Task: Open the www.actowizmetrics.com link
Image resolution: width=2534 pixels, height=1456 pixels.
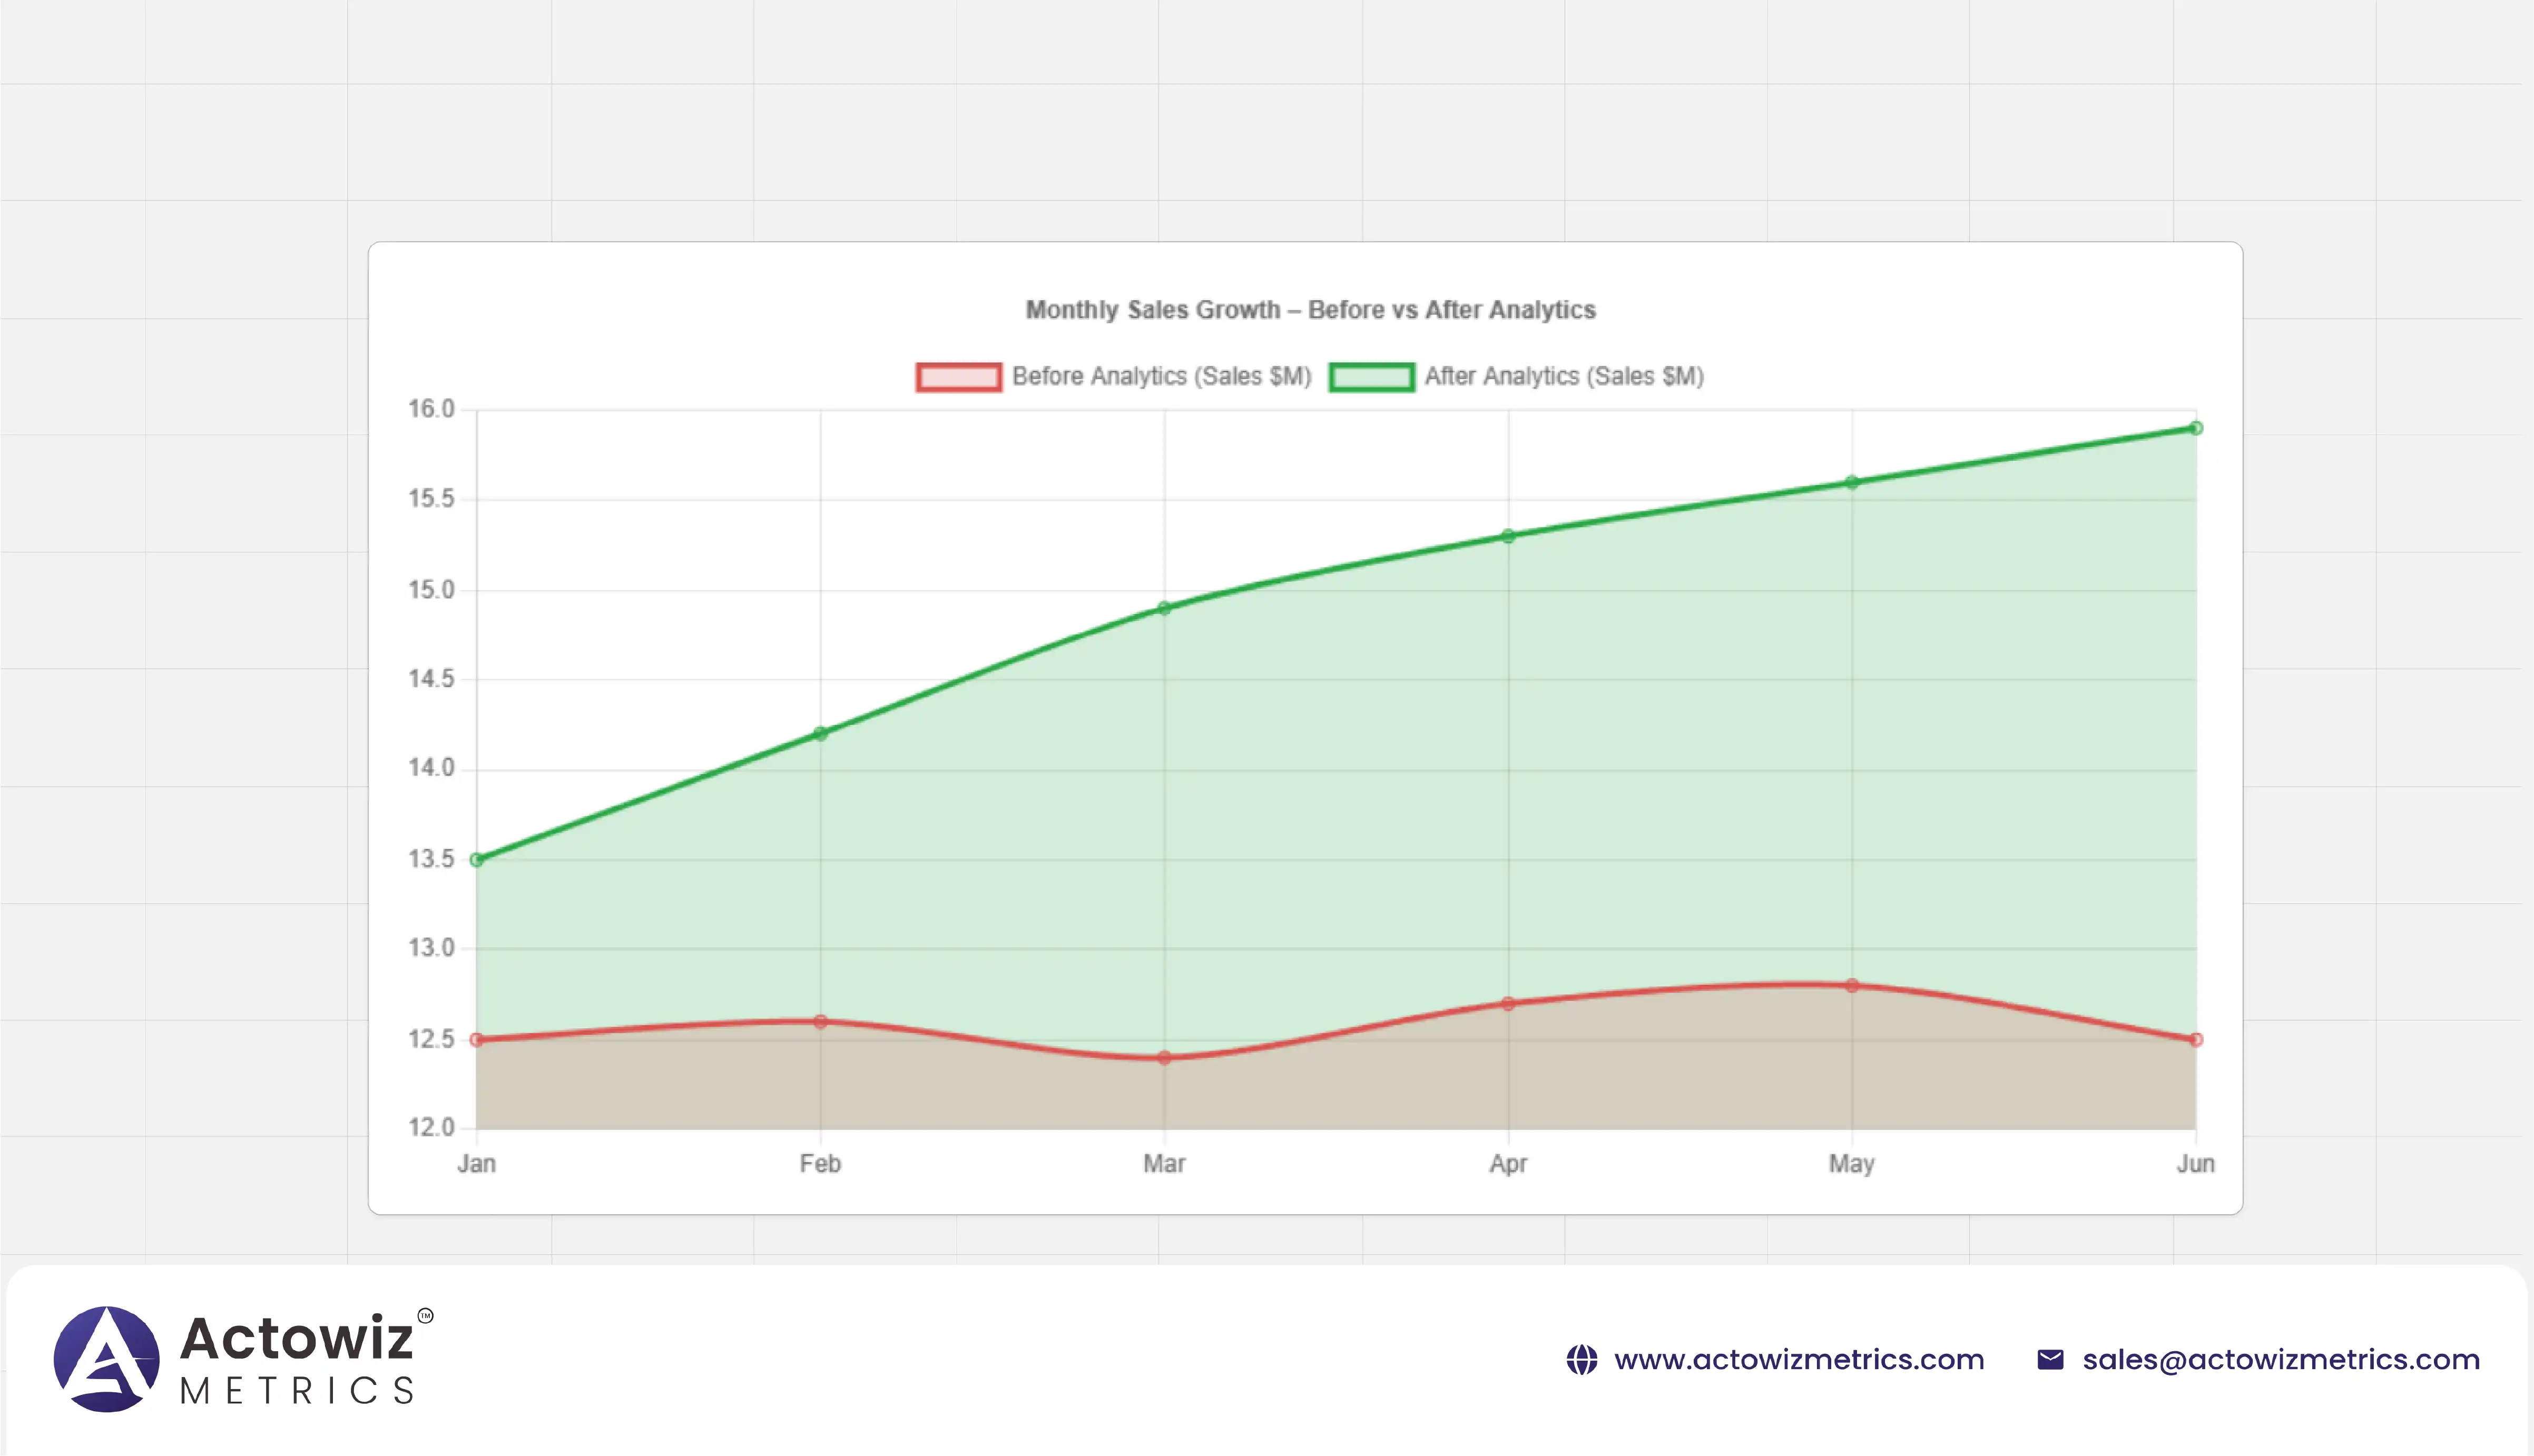Action: click(1799, 1360)
